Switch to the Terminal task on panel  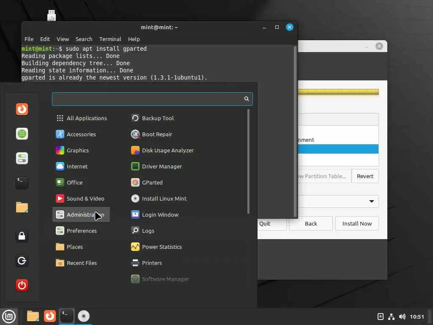click(67, 316)
